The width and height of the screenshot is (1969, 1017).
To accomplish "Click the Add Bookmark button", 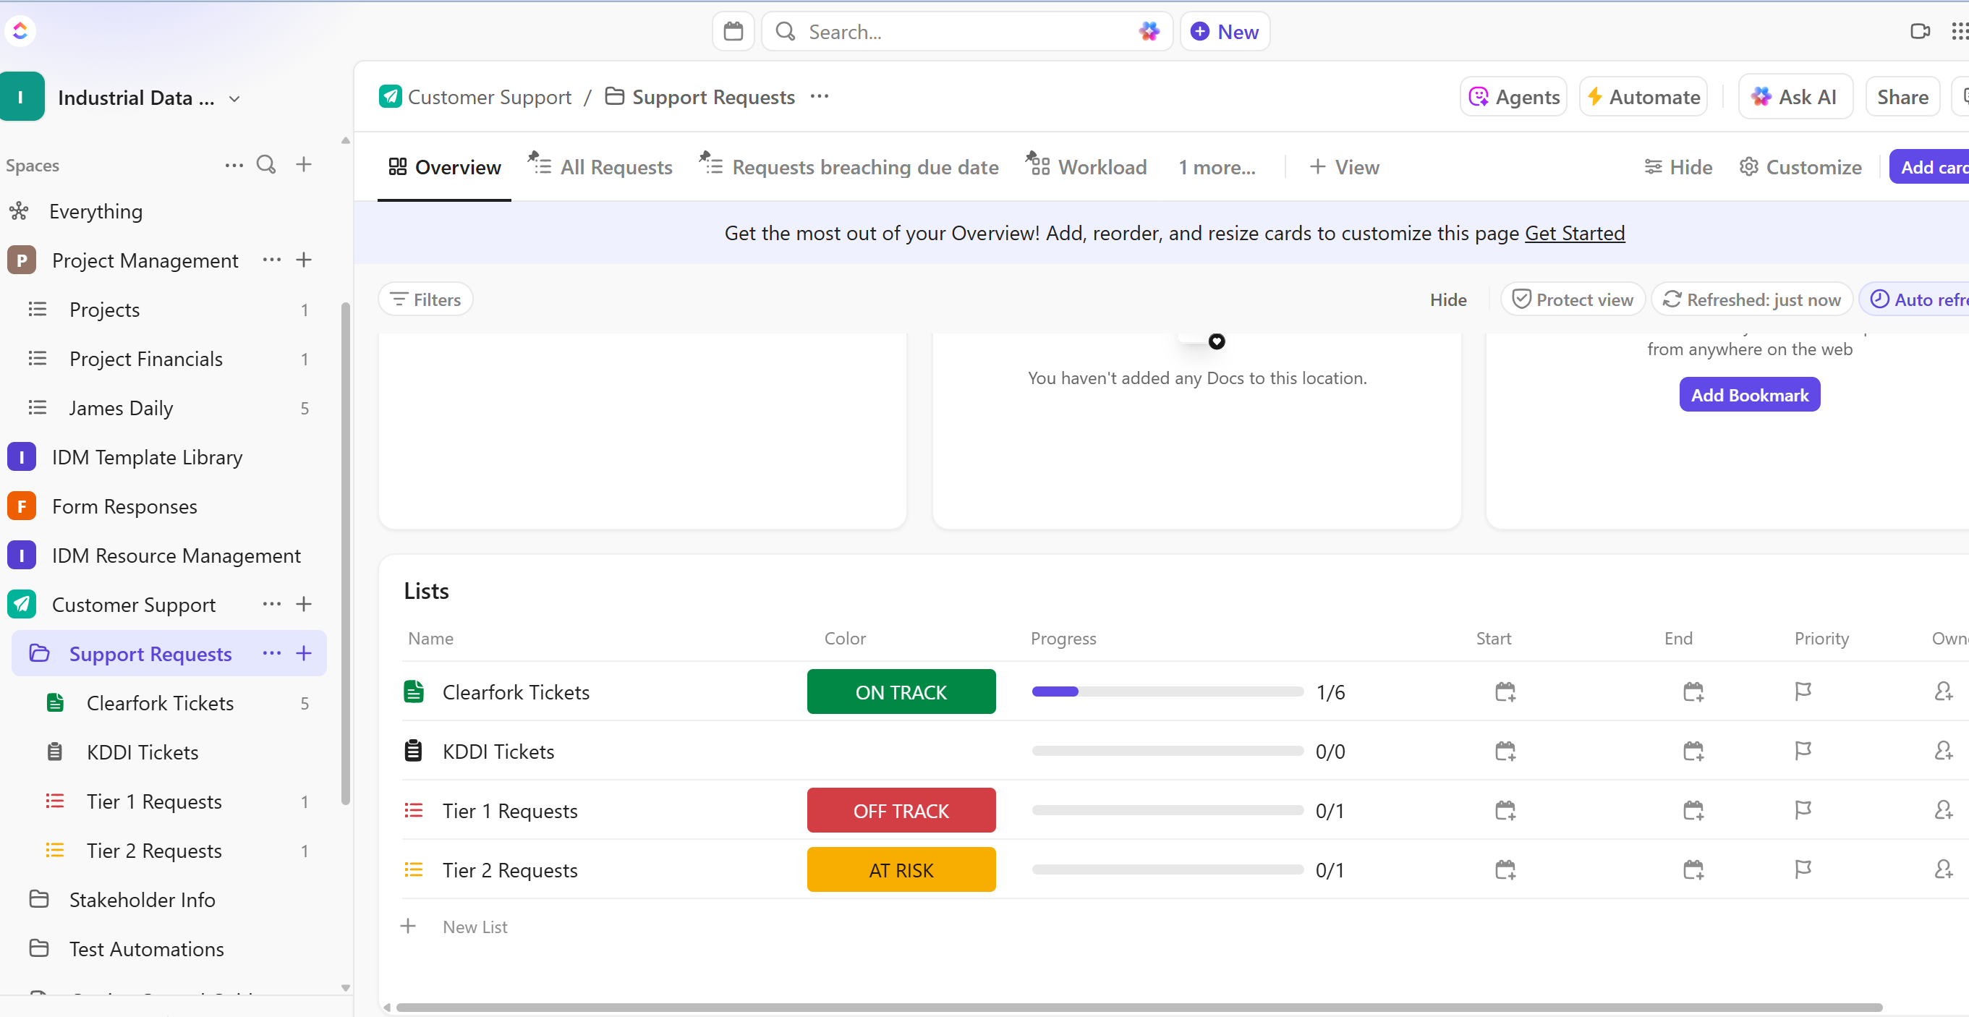I will pyautogui.click(x=1748, y=394).
